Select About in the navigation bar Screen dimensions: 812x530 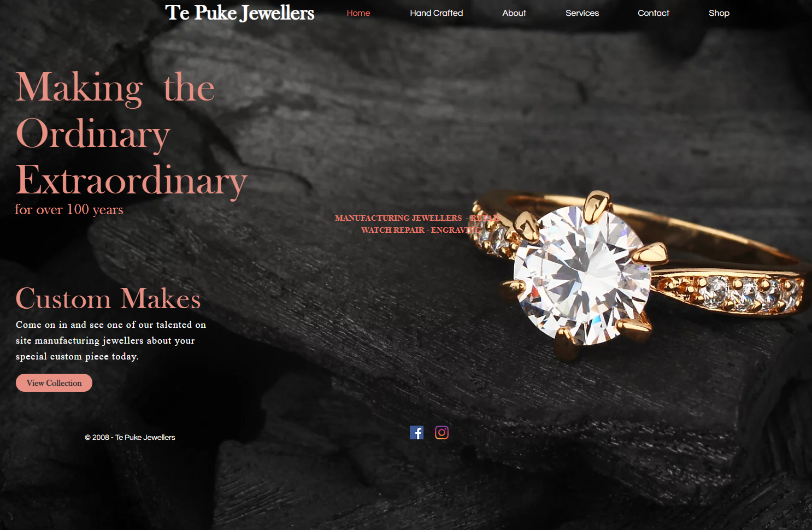[514, 13]
